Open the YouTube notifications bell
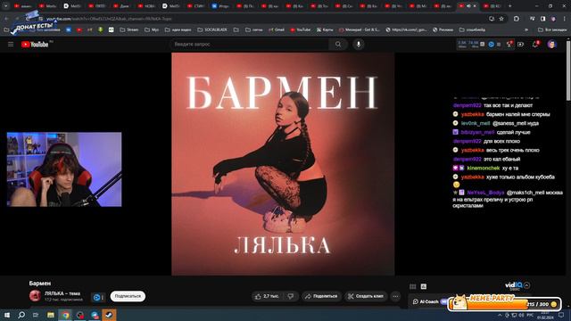This screenshot has width=571, height=321. point(535,44)
